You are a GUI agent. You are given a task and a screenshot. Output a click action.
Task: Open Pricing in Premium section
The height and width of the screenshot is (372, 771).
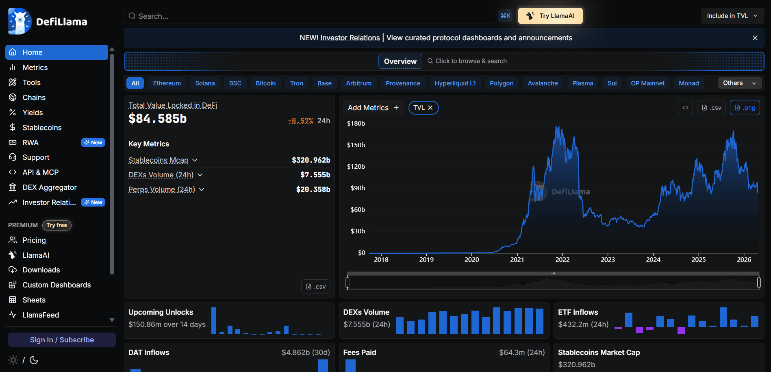point(56,240)
